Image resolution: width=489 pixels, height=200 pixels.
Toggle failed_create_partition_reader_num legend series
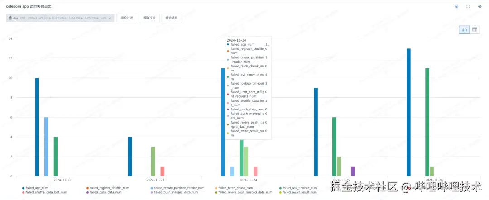pyautogui.click(x=177, y=188)
